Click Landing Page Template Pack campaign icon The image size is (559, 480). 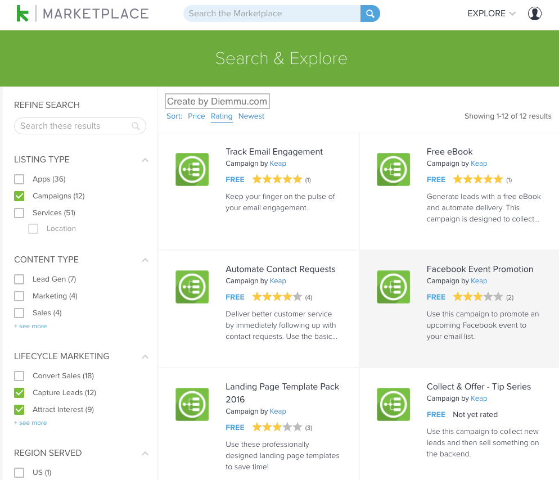(192, 405)
